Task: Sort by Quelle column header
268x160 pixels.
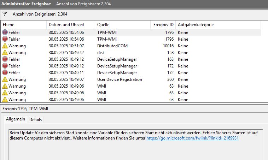Action: coord(123,25)
